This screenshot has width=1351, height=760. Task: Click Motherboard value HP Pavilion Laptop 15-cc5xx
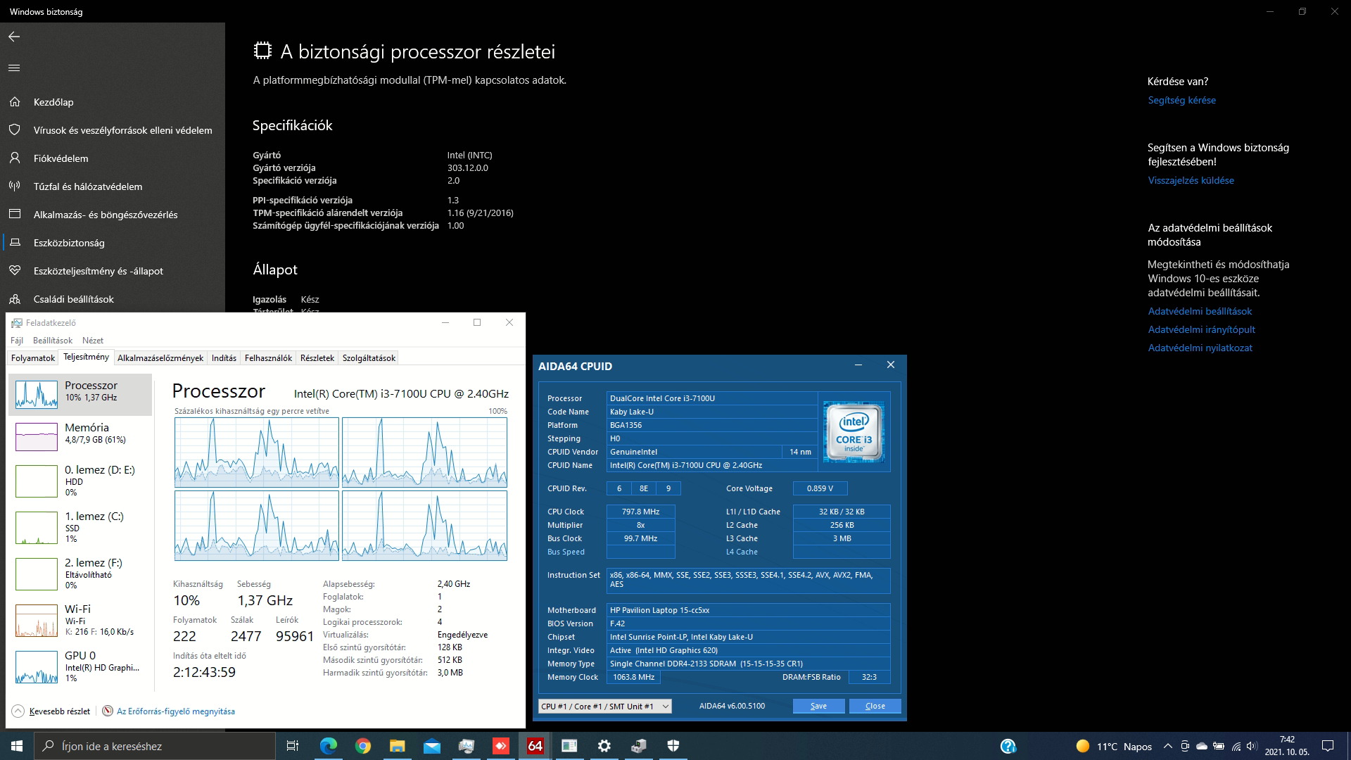click(x=748, y=610)
